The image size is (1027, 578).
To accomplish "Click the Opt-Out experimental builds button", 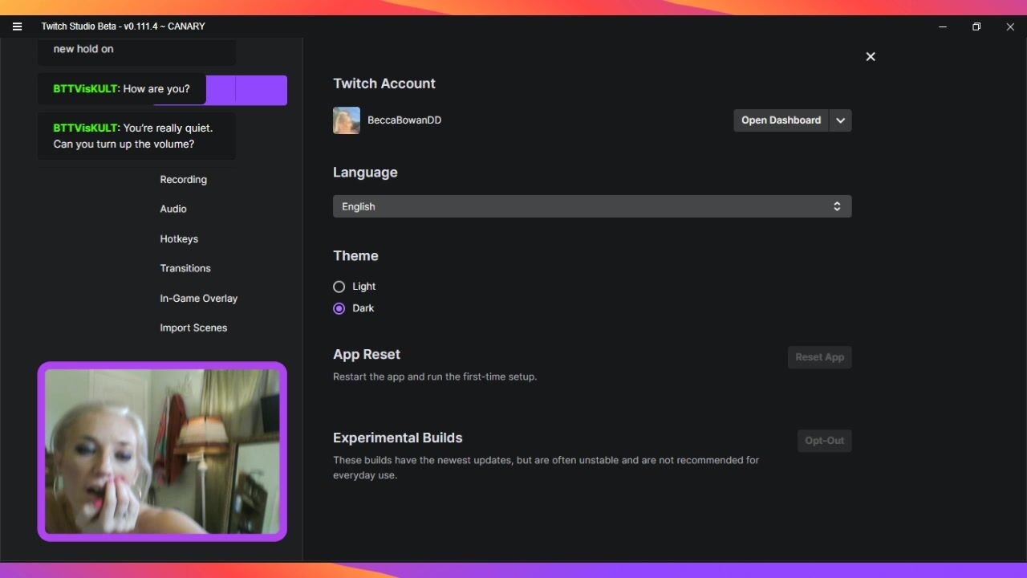I will pos(824,441).
